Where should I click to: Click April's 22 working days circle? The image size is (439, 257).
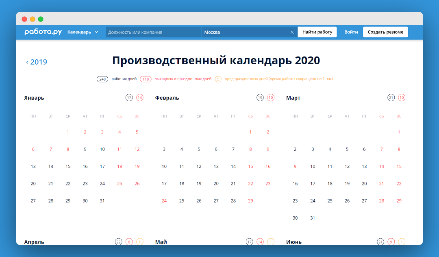119,242
